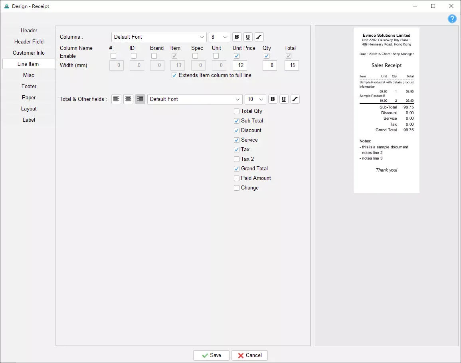Image resolution: width=461 pixels, height=363 pixels.
Task: Enable the ID column checkbox
Action: [x=134, y=56]
